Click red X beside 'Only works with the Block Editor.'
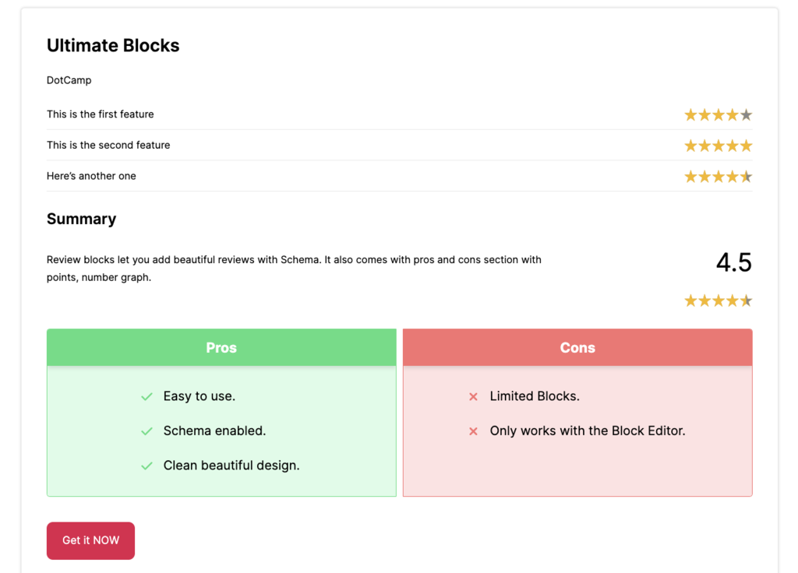Viewport: 798px width, 573px height. pyautogui.click(x=473, y=431)
